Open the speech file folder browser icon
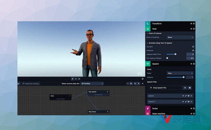 (190, 88)
